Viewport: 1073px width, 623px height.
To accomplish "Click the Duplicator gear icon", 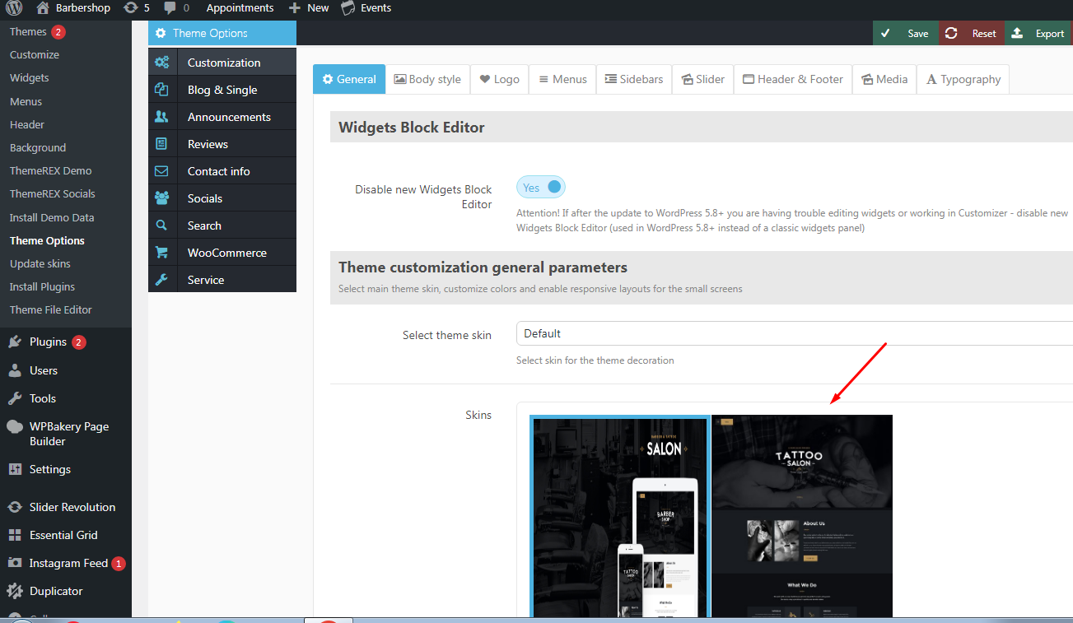I will point(15,591).
